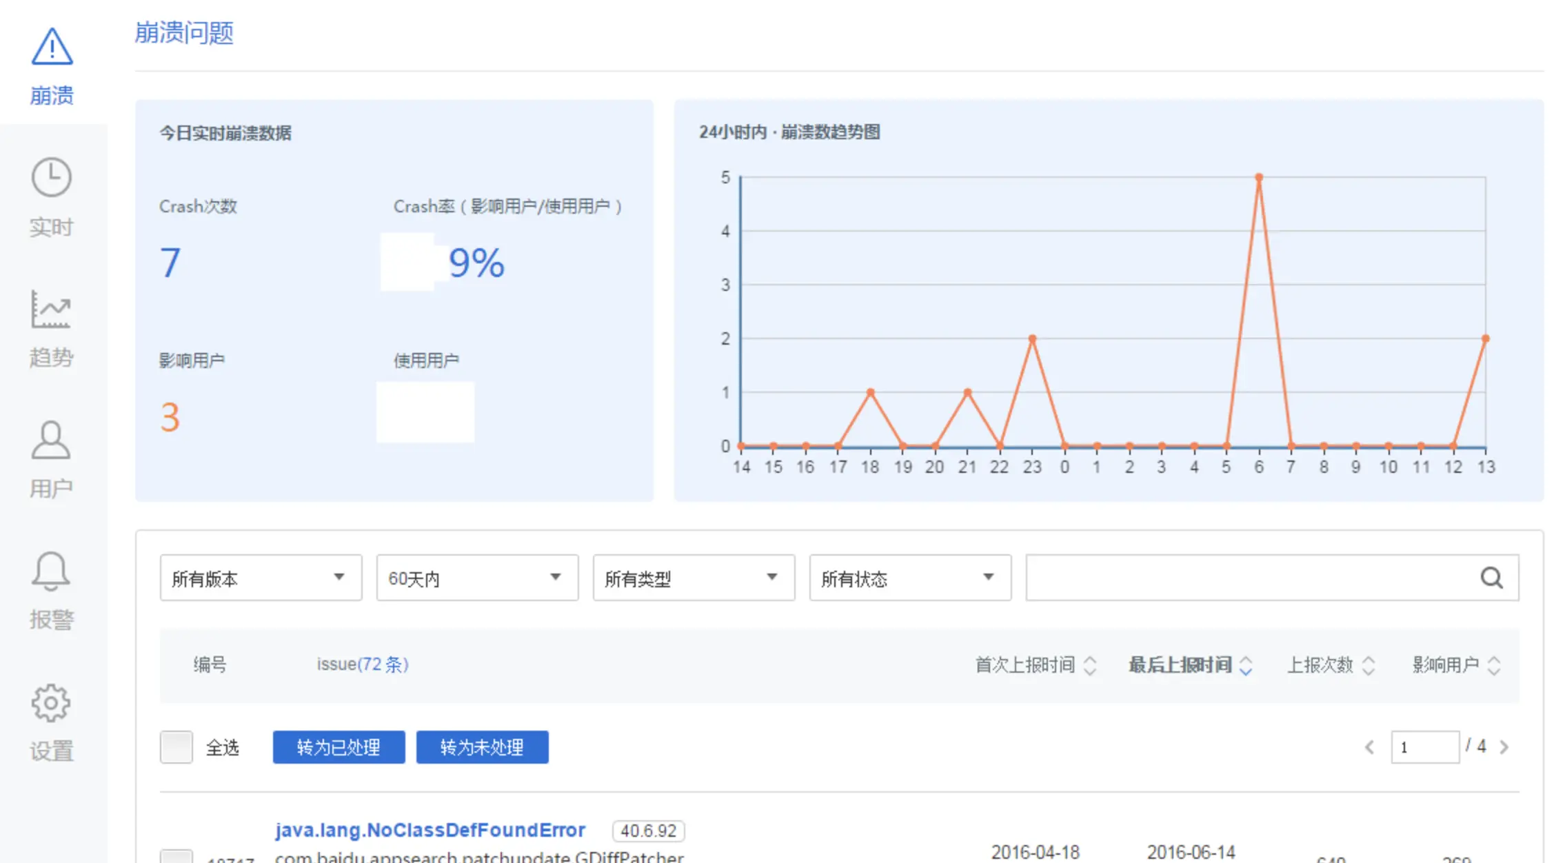The image size is (1554, 863).
Task: Tick the NoClassDefFoundError row checkbox
Action: 176,857
